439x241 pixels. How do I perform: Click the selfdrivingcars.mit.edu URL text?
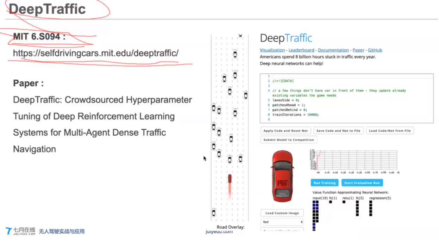(96, 53)
